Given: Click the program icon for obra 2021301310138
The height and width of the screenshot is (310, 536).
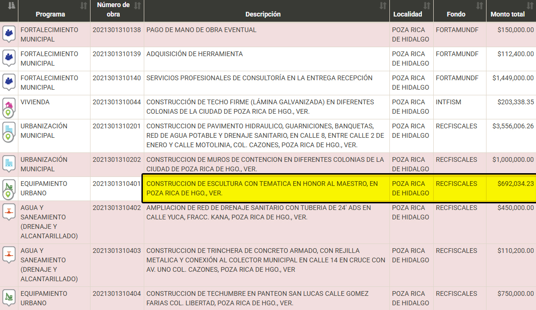Looking at the screenshot, I should 8,33.
